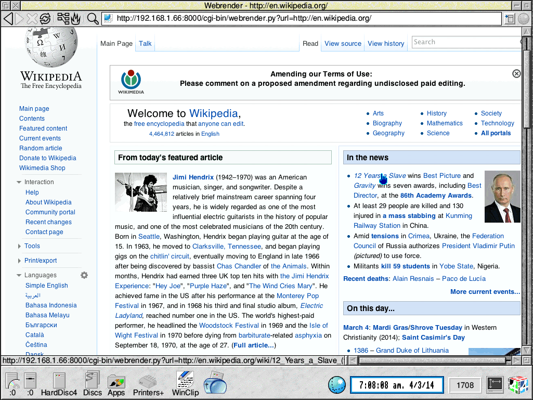Stop loading with the X toolbar icon
This screenshot has width=533, height=400.
pyautogui.click(x=32, y=18)
